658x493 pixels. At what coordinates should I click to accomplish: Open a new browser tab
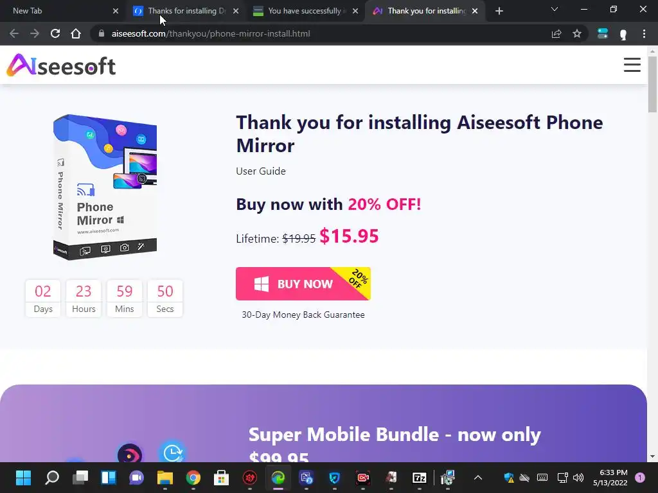499,11
